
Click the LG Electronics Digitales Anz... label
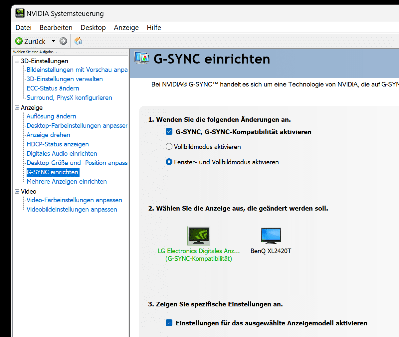click(199, 251)
